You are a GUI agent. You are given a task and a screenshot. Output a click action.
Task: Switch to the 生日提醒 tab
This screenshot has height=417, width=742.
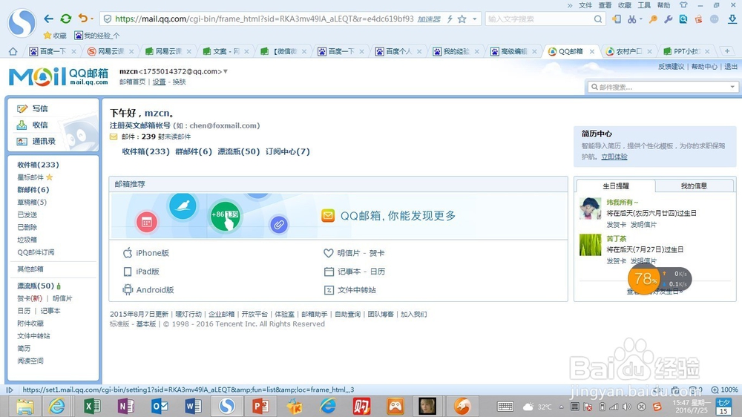tap(616, 186)
